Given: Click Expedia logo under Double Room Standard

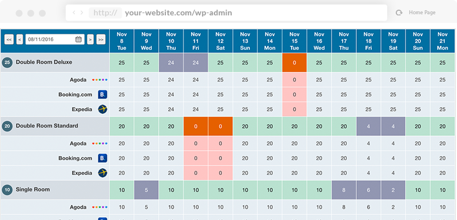Looking at the screenshot, I should pos(102,173).
